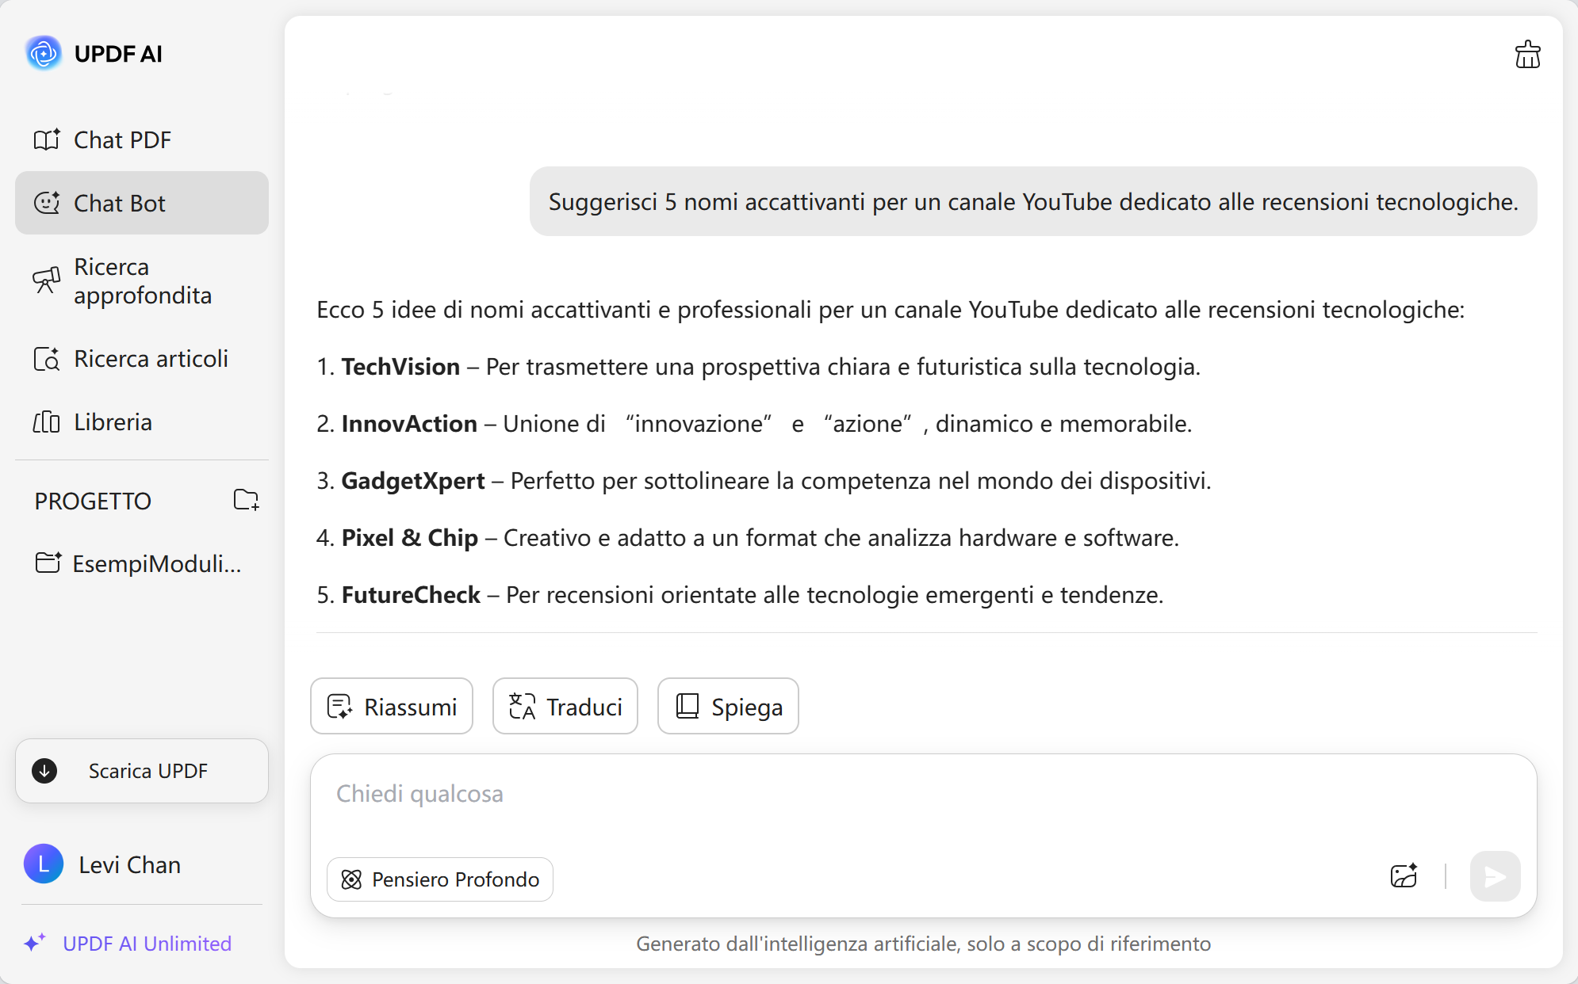This screenshot has width=1578, height=984.
Task: Toggle the Spiega option
Action: click(x=727, y=706)
